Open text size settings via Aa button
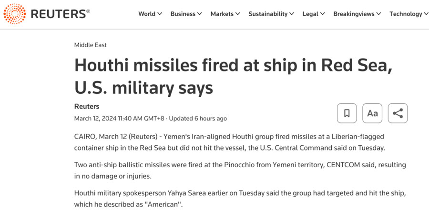The width and height of the screenshot is (429, 211). (372, 113)
